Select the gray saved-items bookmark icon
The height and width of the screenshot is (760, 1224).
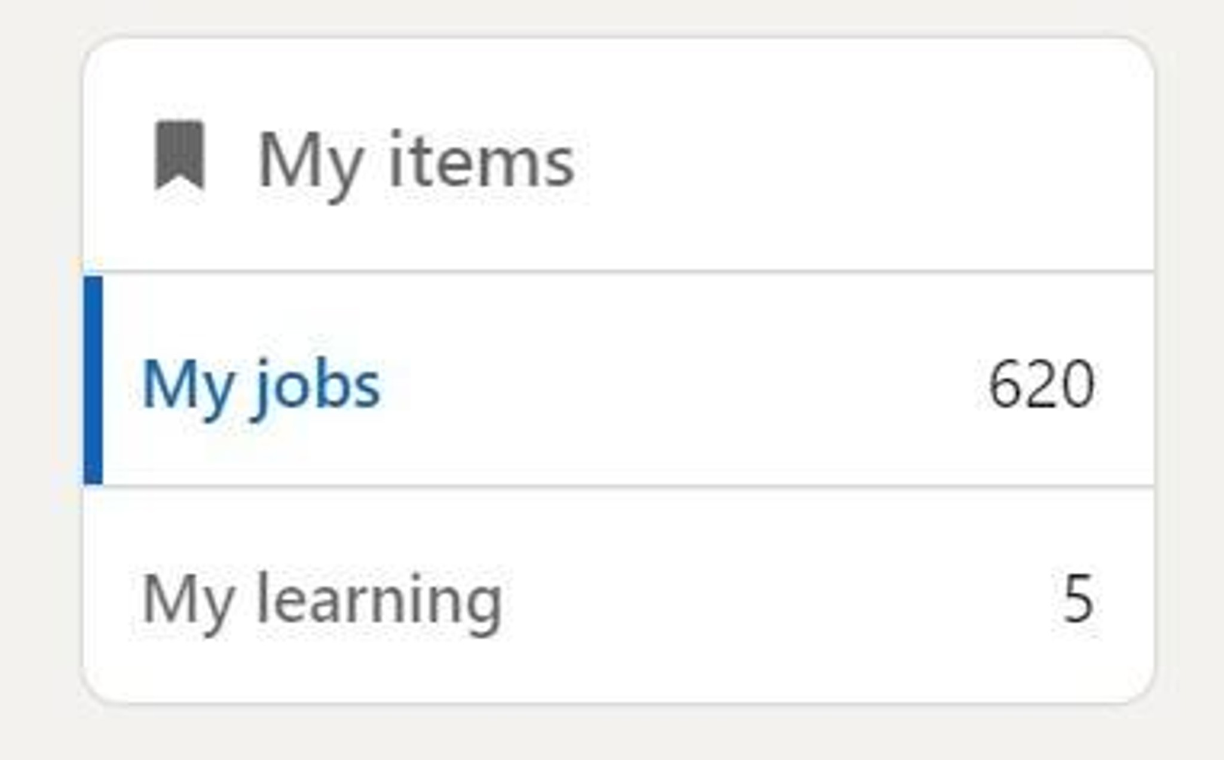pos(179,155)
